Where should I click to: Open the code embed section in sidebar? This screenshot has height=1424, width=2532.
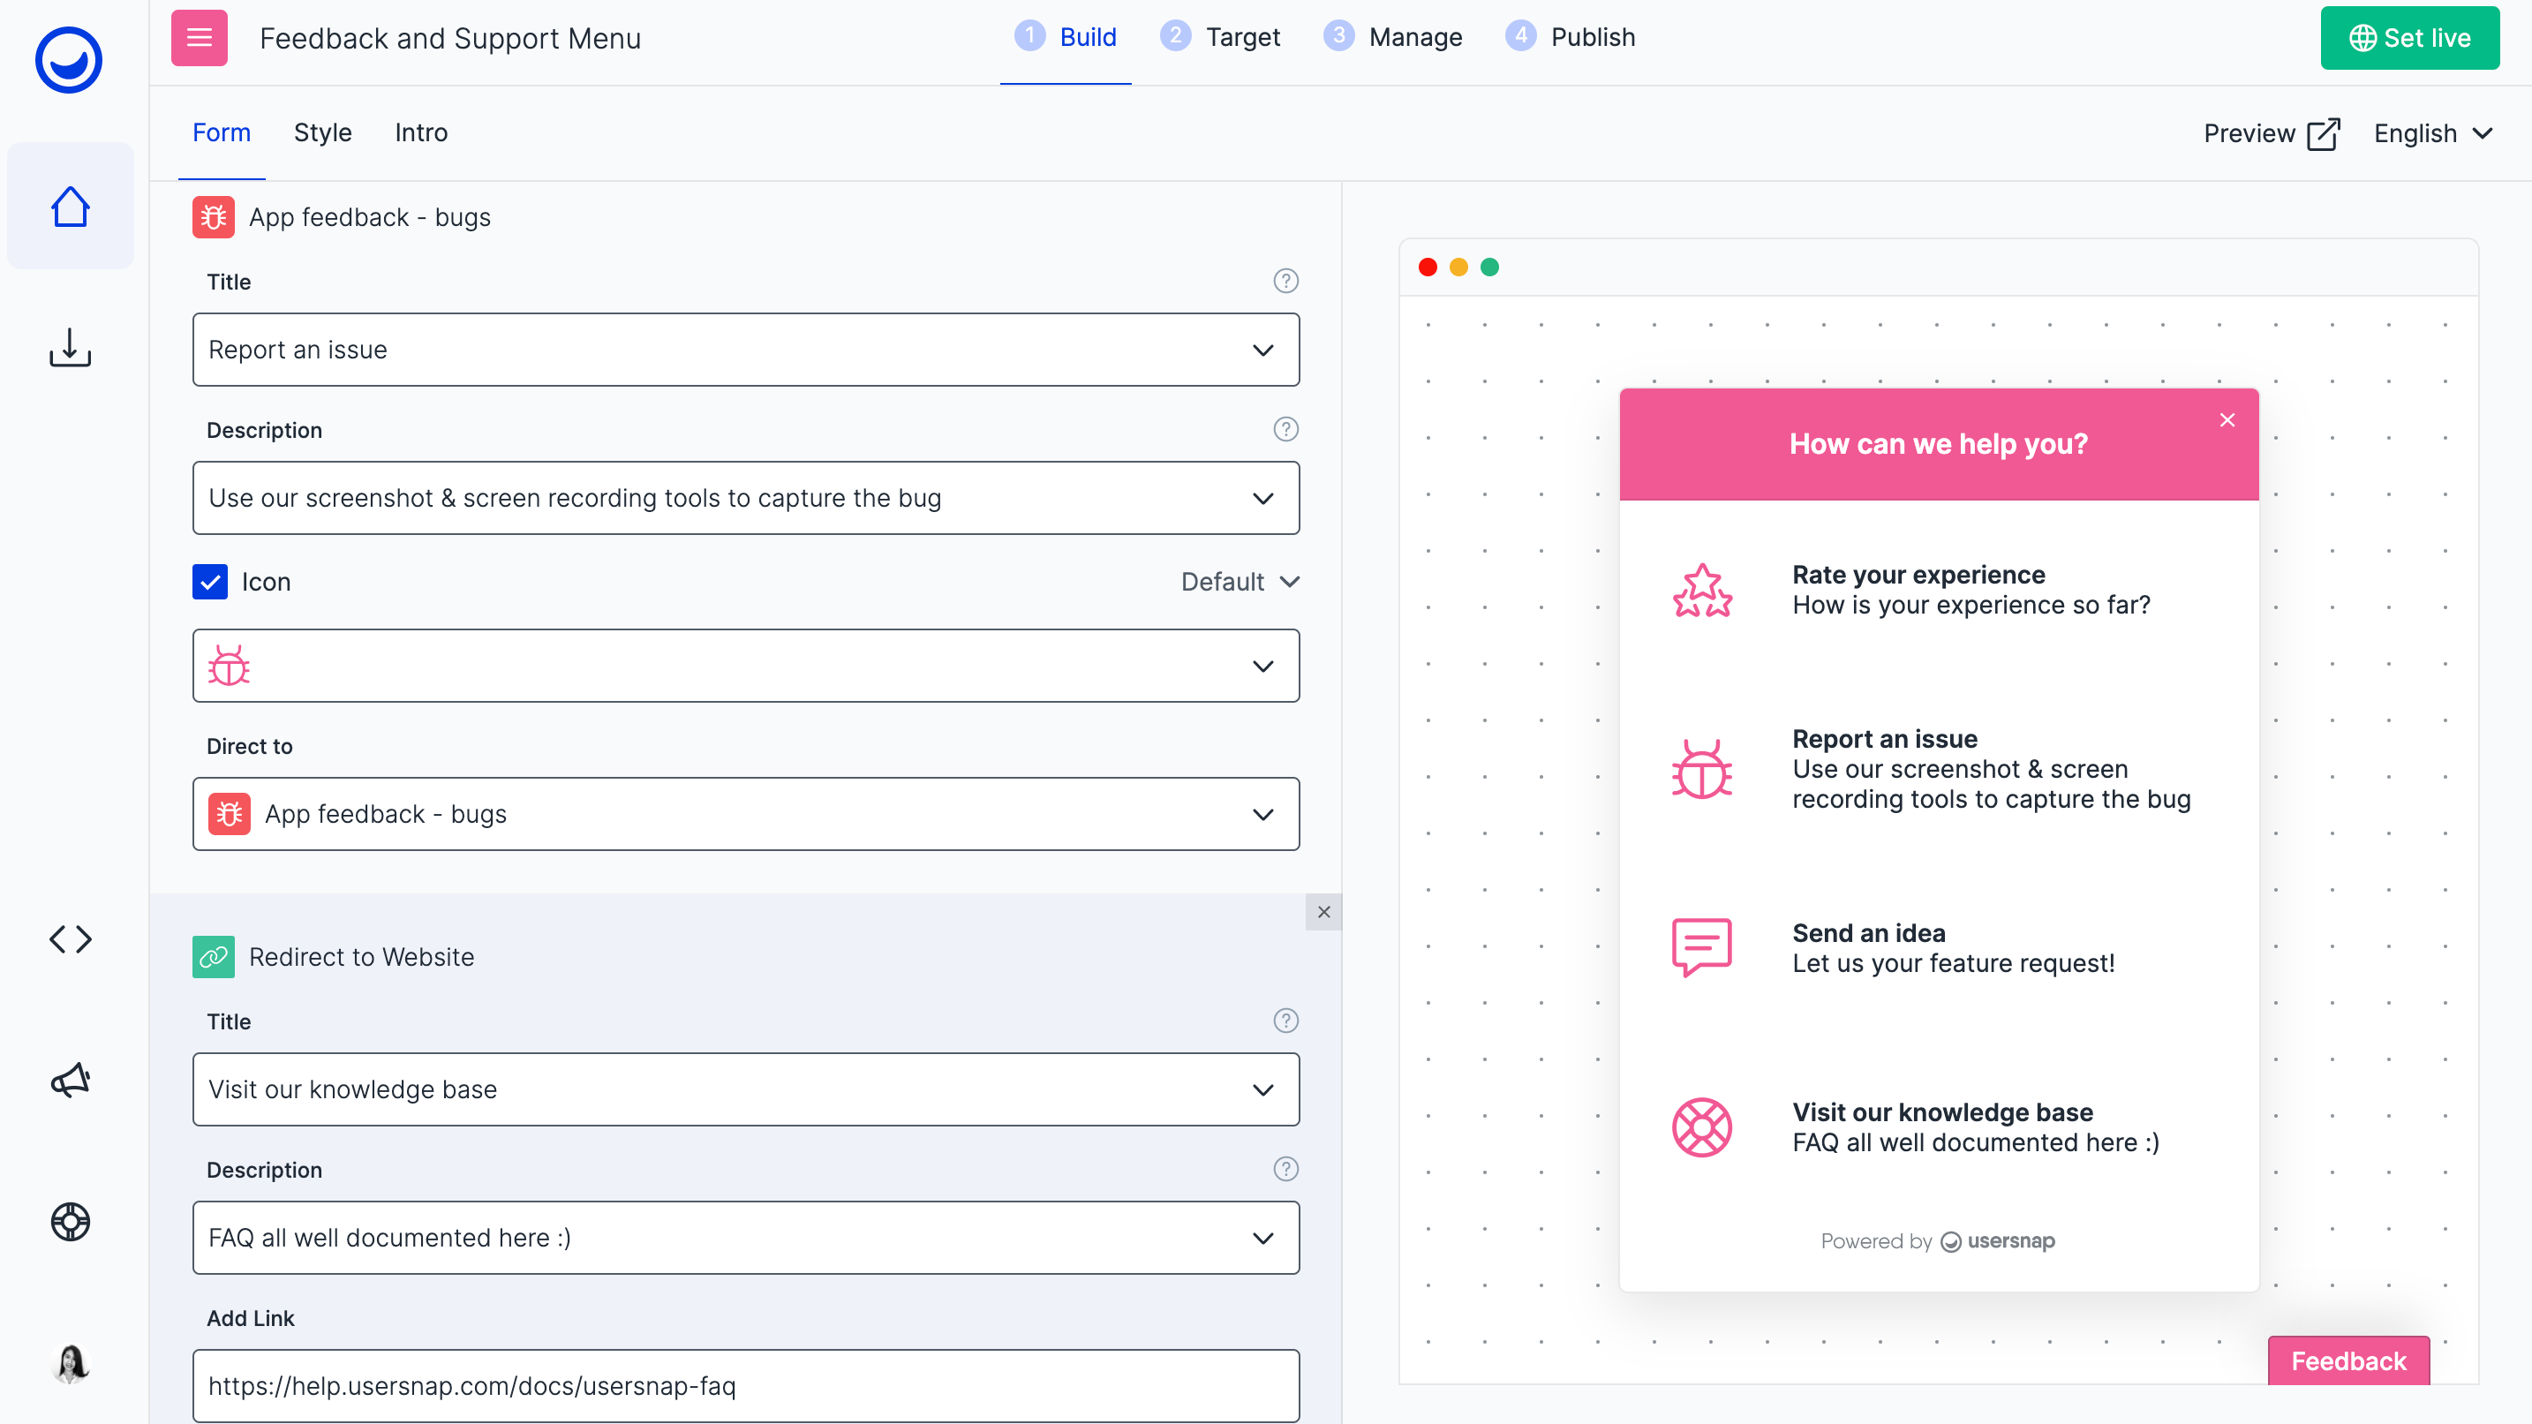coord(70,938)
